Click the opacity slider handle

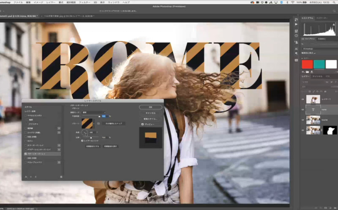click(x=100, y=116)
